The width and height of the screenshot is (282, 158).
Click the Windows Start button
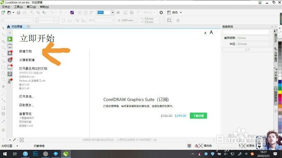pos(5,154)
